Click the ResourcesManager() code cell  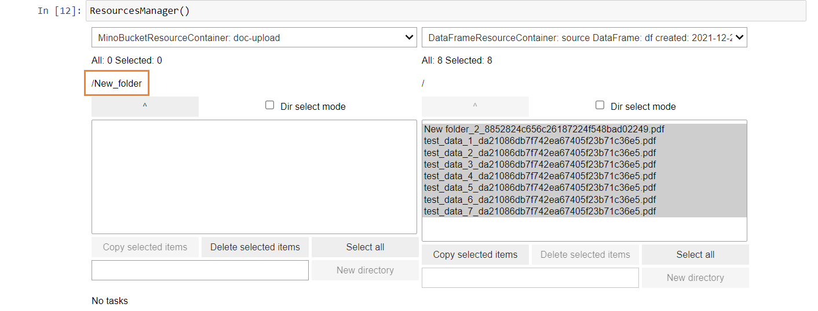(x=445, y=11)
